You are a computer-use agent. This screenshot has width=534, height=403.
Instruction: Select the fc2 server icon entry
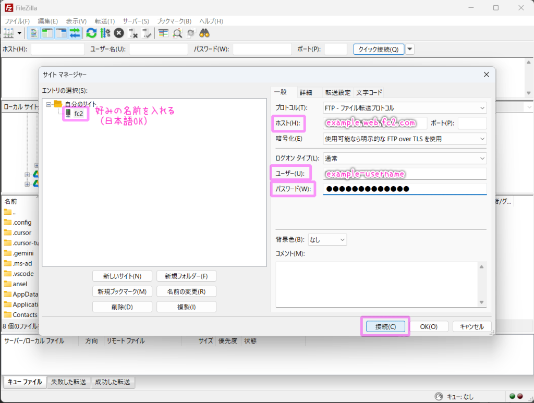tap(68, 113)
